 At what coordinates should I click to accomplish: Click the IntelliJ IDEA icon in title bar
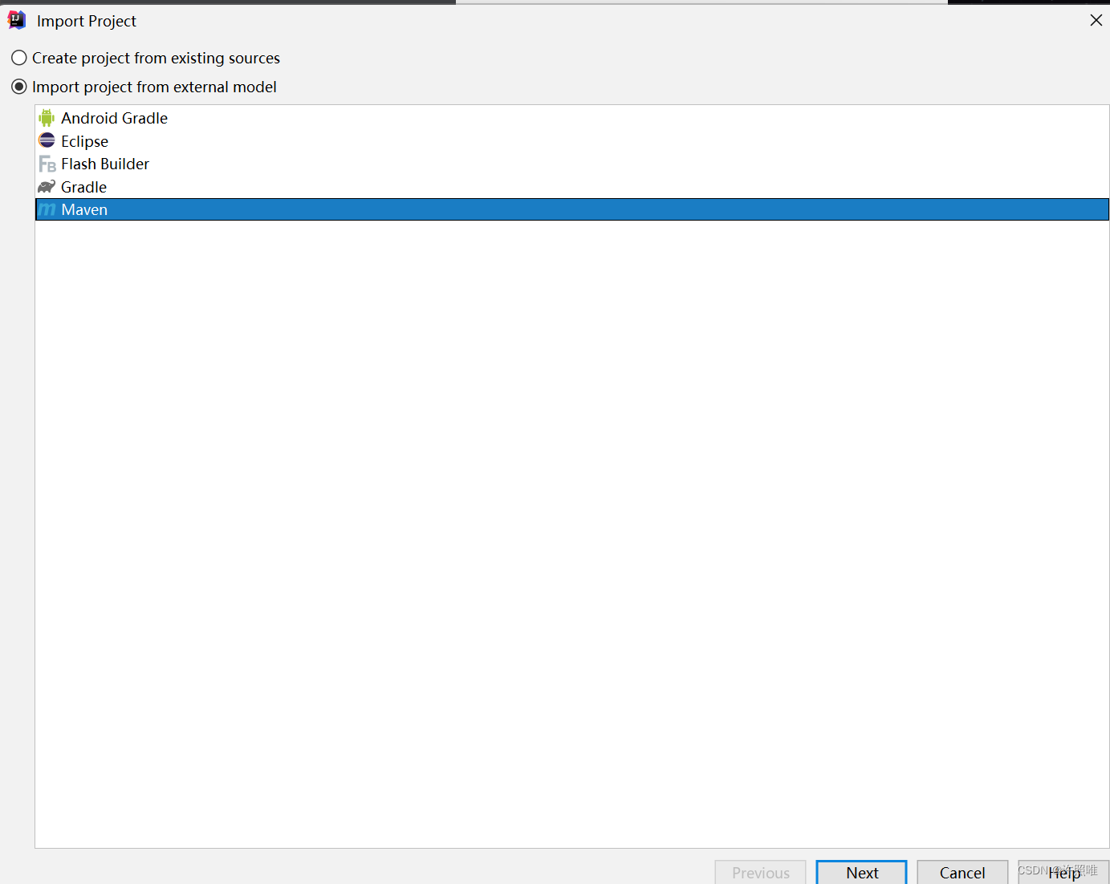pyautogui.click(x=16, y=20)
